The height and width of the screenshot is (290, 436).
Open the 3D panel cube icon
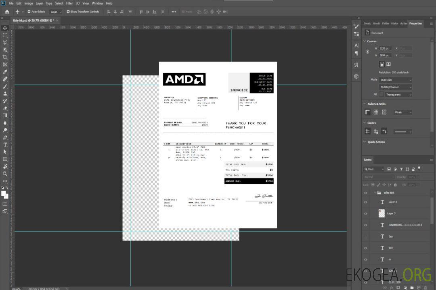pos(356,76)
